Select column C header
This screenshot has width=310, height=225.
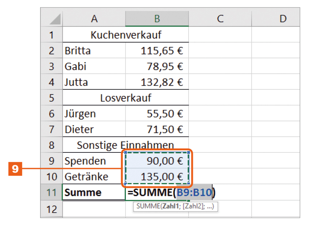(220, 19)
